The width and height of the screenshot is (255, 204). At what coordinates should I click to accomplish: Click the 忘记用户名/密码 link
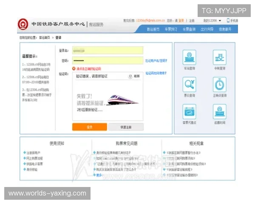[156, 61]
